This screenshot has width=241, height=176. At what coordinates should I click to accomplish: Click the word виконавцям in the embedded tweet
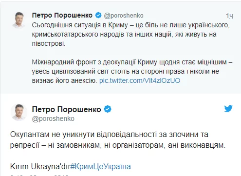[203, 145]
